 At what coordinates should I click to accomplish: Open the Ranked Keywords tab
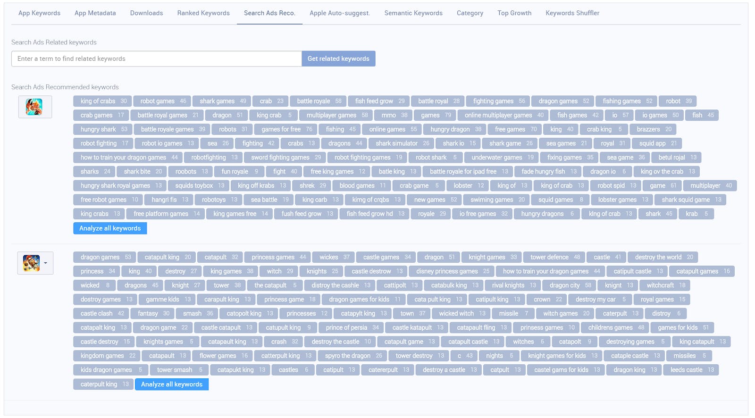pos(203,13)
